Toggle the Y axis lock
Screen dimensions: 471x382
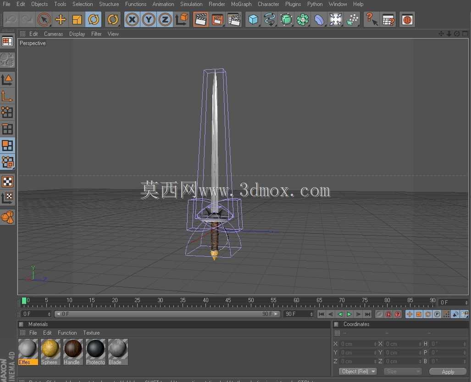[x=149, y=20]
